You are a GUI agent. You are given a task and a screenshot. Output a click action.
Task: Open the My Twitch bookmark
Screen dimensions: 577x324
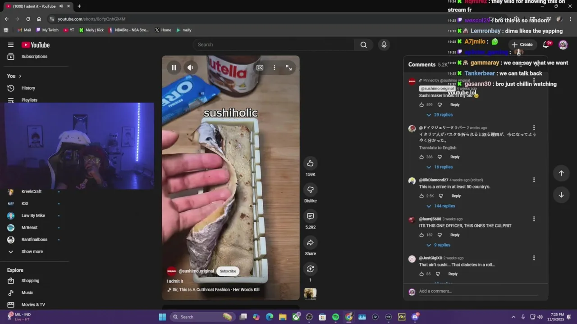47,30
